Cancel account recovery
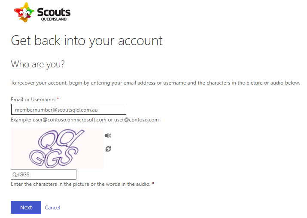 [x=52, y=208]
